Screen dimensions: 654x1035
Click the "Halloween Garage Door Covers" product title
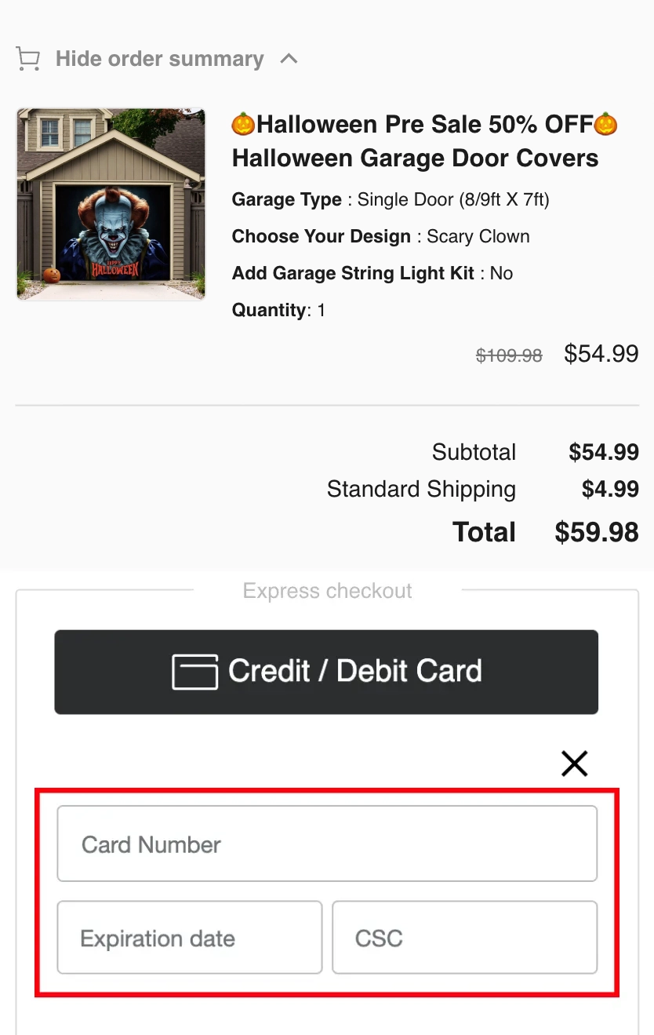coord(415,159)
